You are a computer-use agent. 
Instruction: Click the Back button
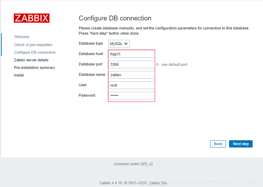218,144
